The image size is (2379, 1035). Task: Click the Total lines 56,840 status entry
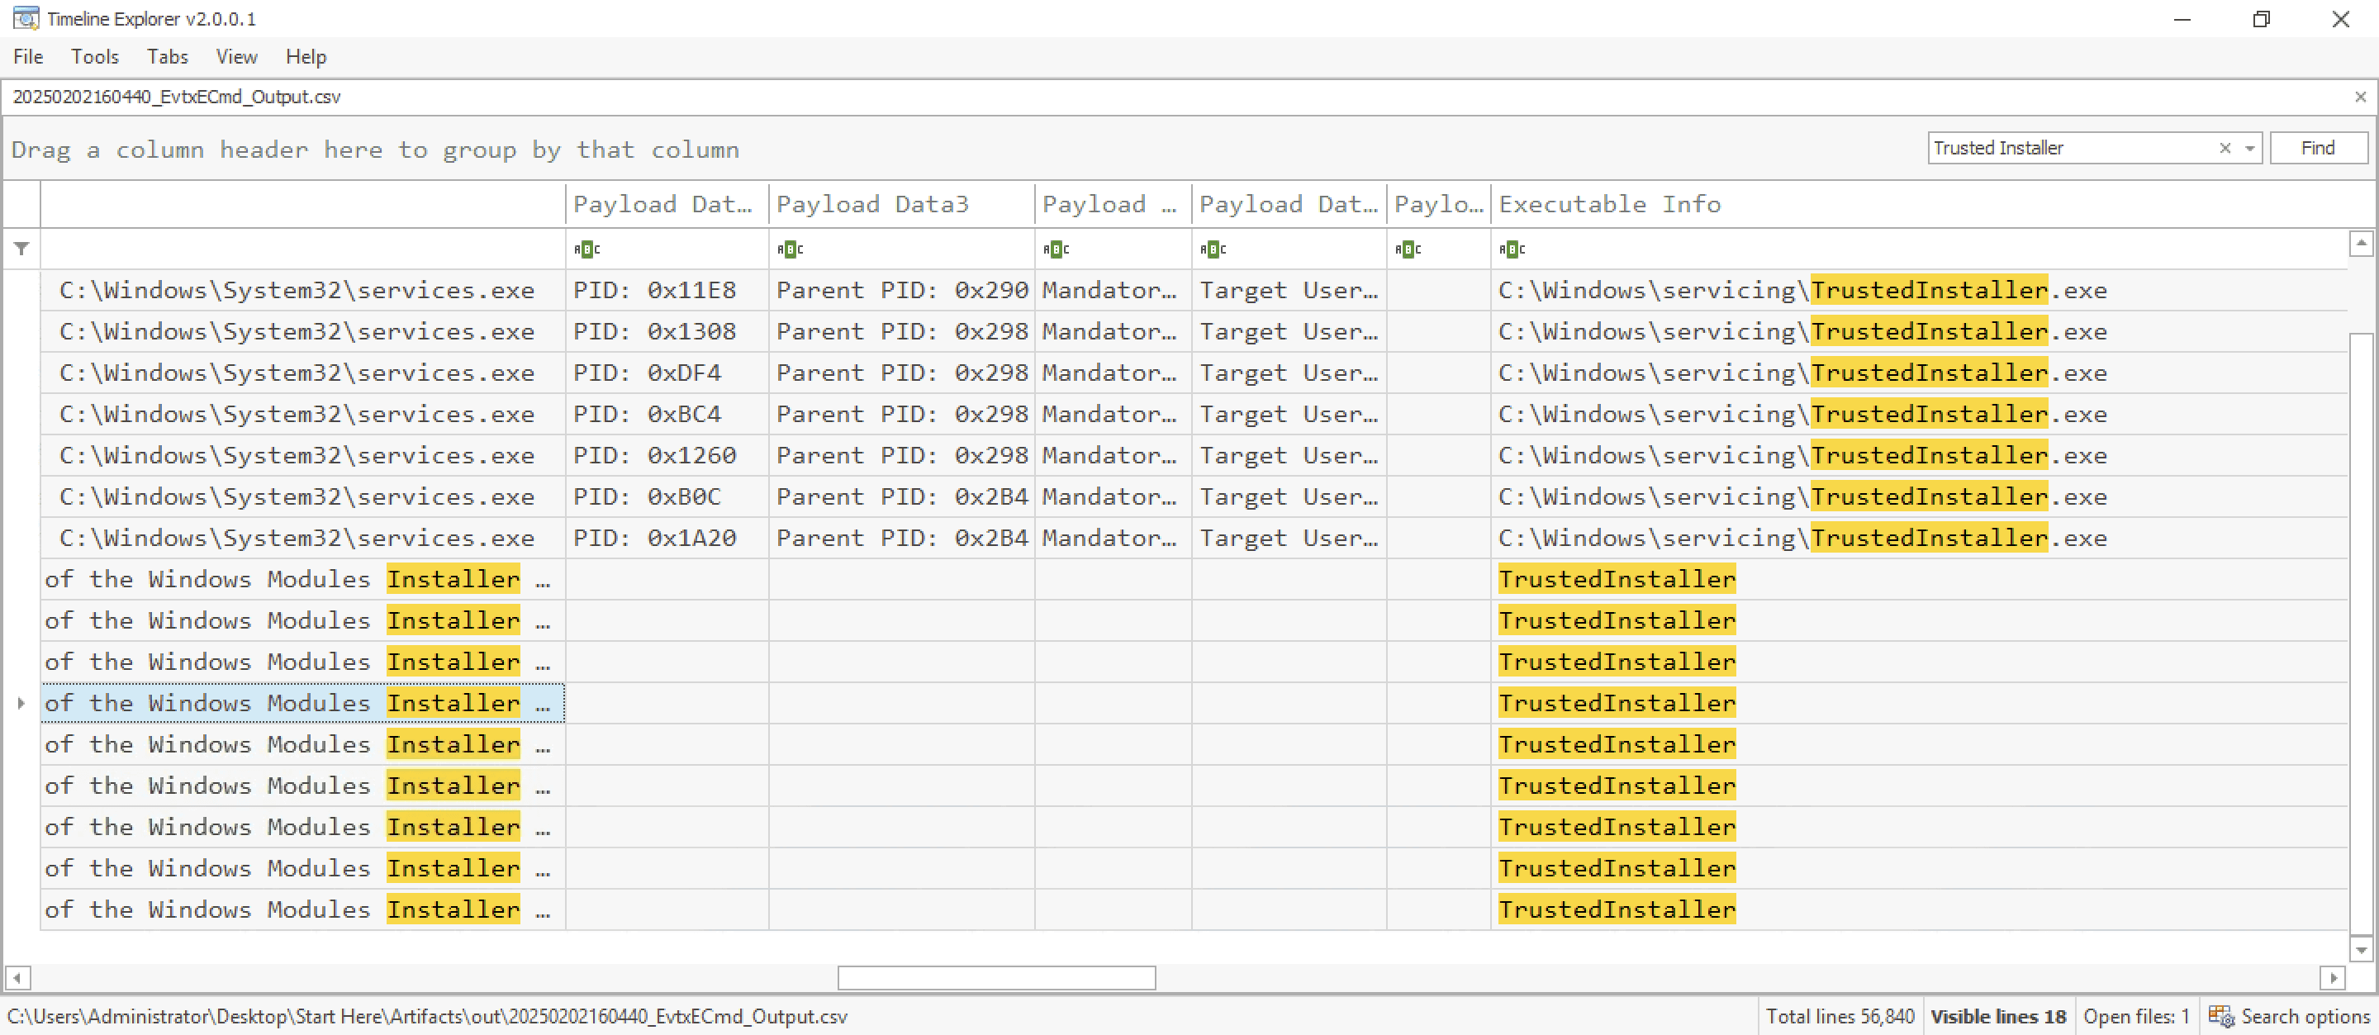pyautogui.click(x=1840, y=1017)
